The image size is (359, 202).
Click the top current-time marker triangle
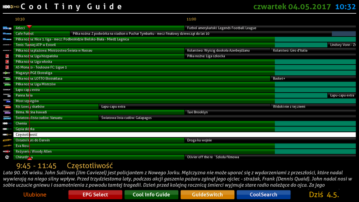click(x=29, y=27)
